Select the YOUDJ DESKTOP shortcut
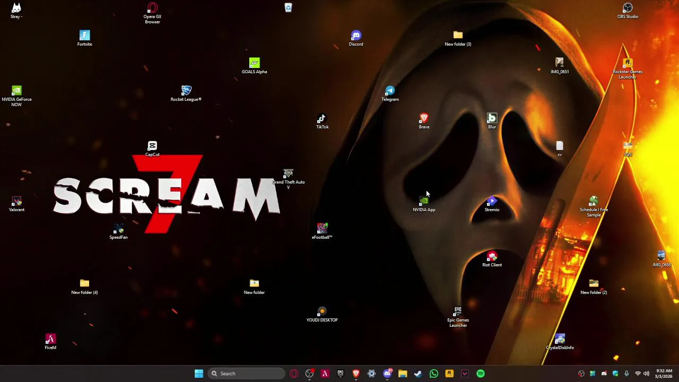This screenshot has width=679, height=382. click(322, 314)
